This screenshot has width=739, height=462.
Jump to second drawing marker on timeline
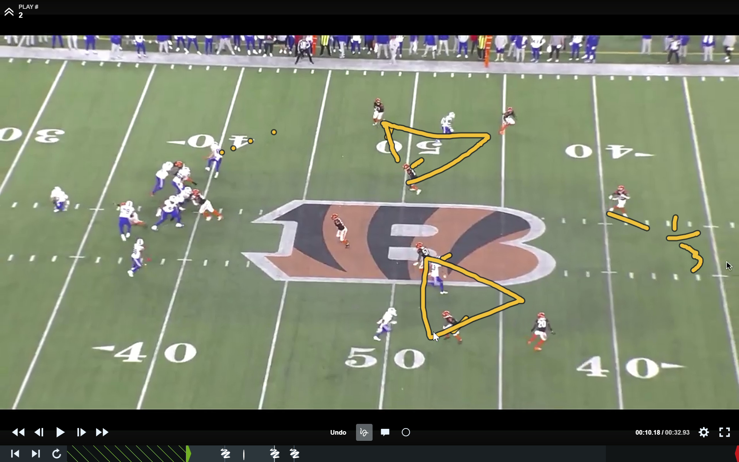[x=274, y=454]
